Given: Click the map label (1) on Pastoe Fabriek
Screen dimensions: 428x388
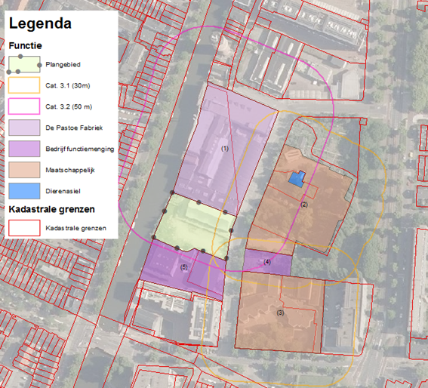Looking at the screenshot, I should (x=224, y=149).
